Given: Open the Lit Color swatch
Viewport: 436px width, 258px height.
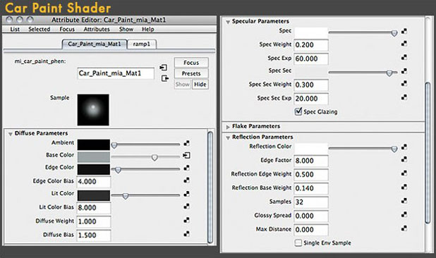Looking at the screenshot, I should (93, 195).
